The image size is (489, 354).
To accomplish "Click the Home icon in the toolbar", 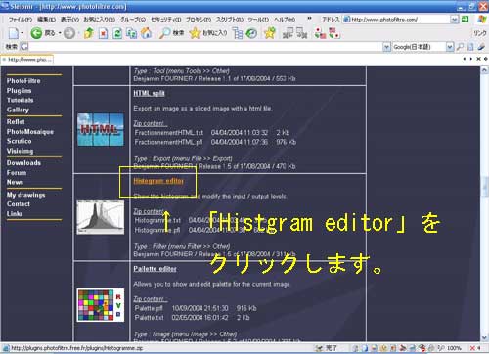I will 146,33.
